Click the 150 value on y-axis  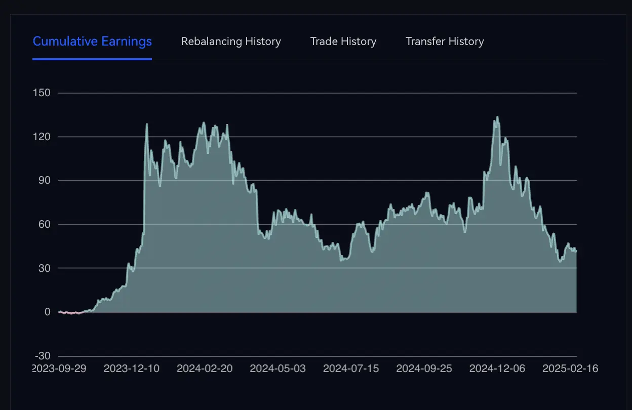click(x=41, y=93)
